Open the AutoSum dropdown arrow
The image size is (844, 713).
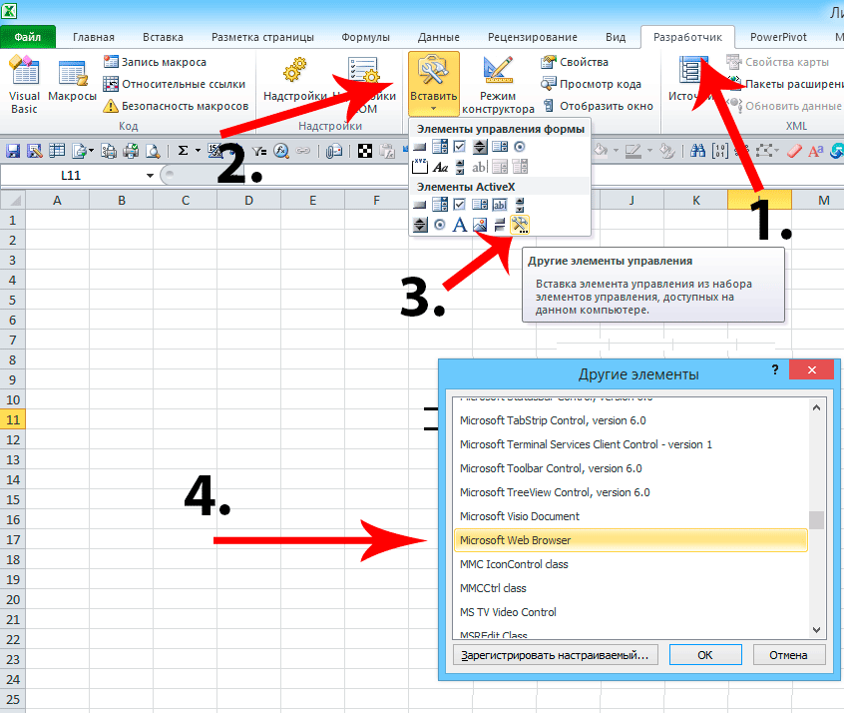pos(198,151)
